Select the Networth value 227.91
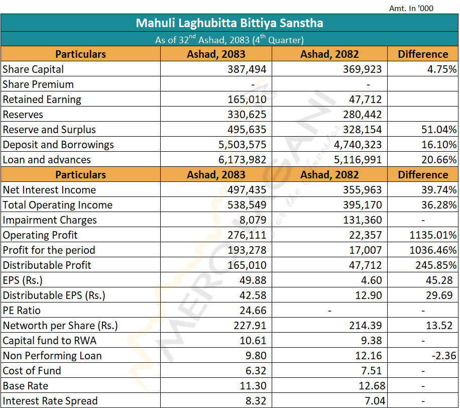This screenshot has width=460, height=408. (x=250, y=326)
